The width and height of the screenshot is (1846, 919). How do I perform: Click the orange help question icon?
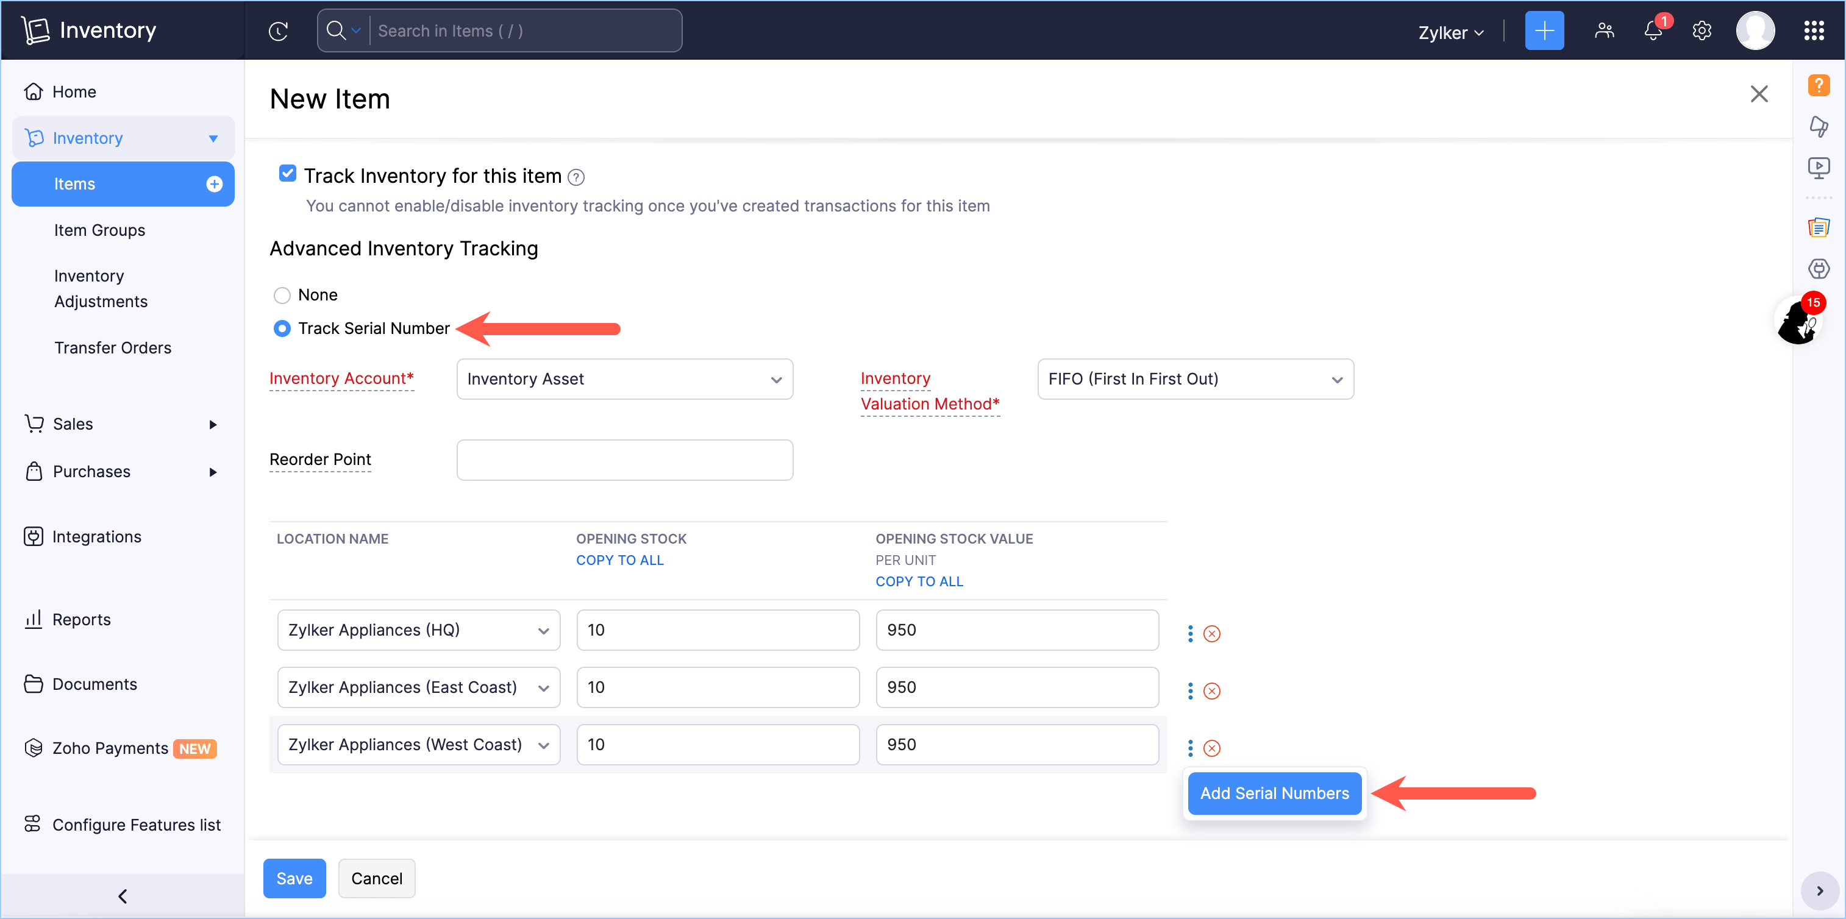(x=1818, y=85)
